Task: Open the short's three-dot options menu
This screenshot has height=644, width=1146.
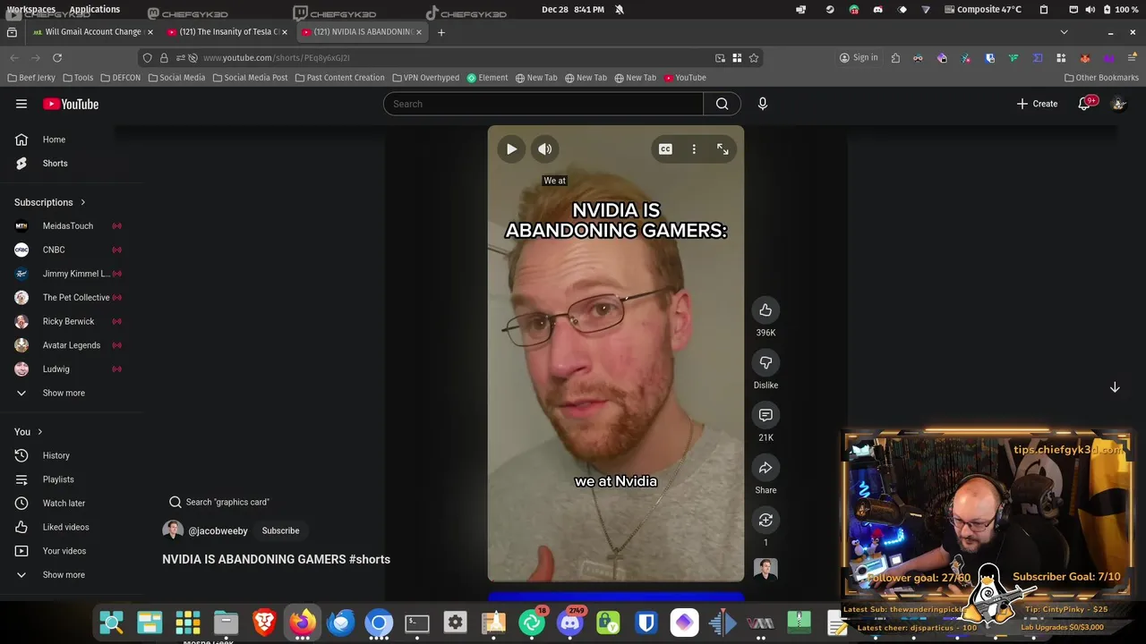Action: (x=694, y=149)
